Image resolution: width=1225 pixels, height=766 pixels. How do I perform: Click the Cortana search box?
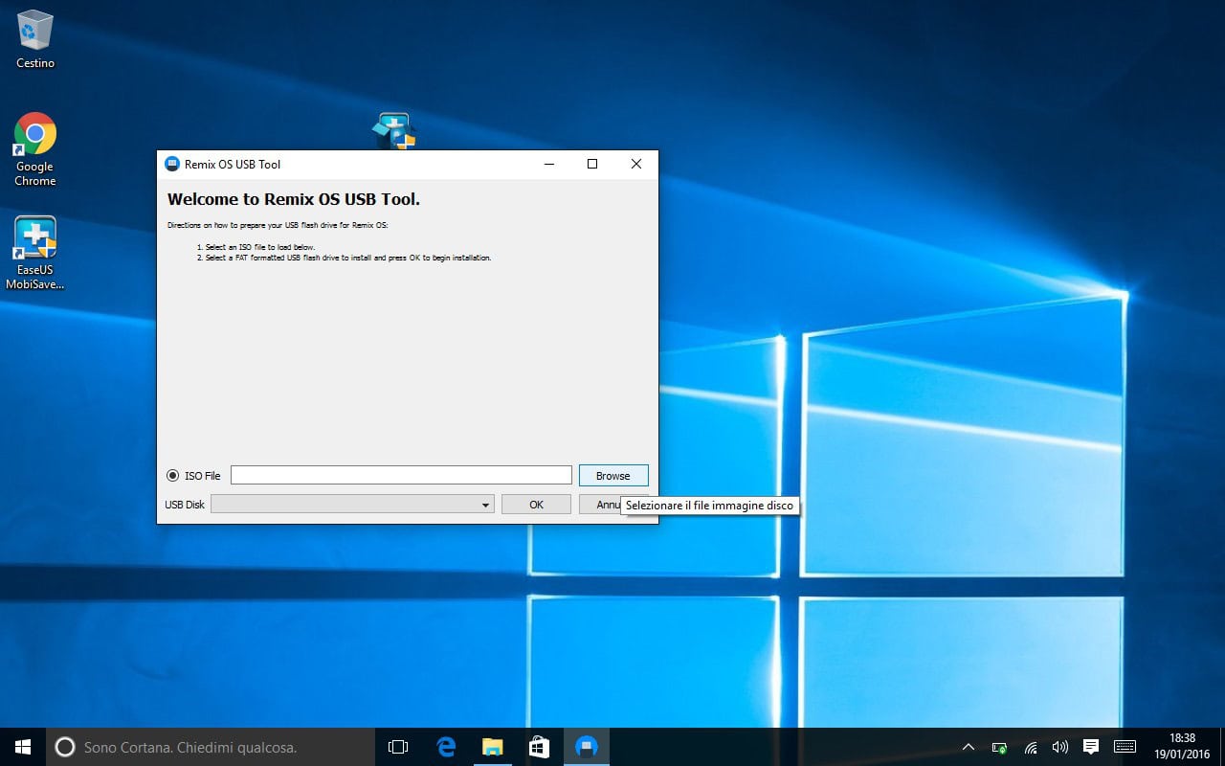coord(211,747)
